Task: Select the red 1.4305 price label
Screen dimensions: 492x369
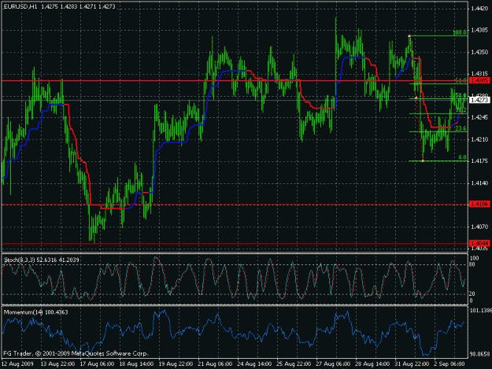Action: 479,81
